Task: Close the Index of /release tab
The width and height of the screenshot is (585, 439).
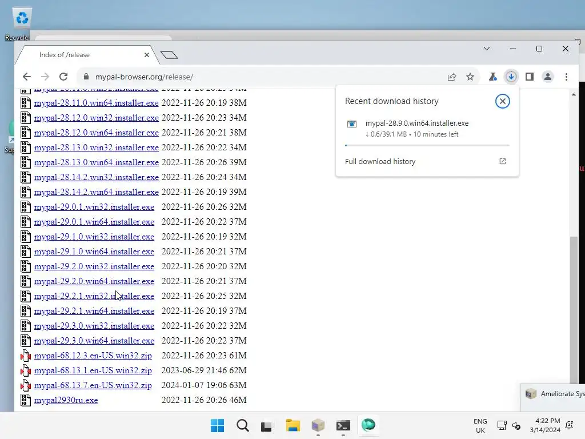Action: click(x=147, y=55)
